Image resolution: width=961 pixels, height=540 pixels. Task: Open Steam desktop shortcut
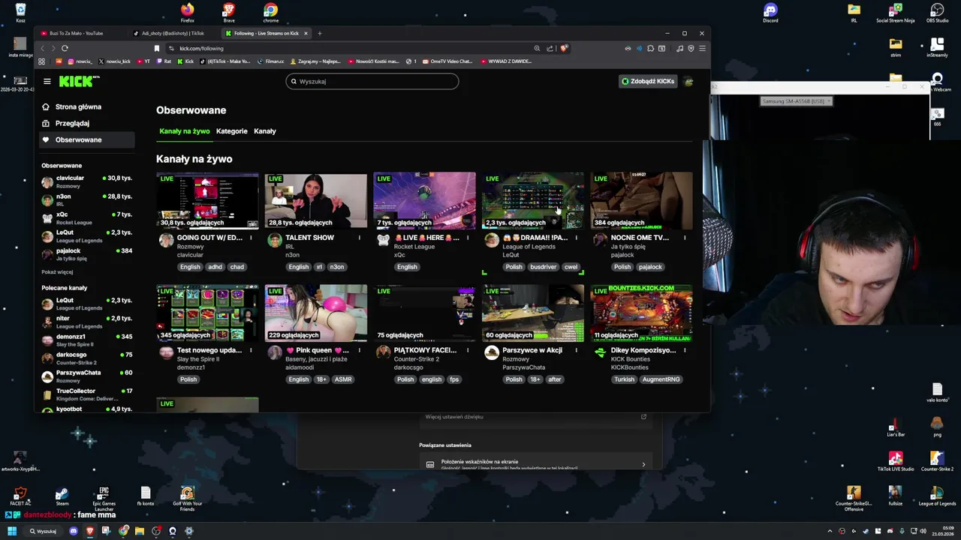62,496
